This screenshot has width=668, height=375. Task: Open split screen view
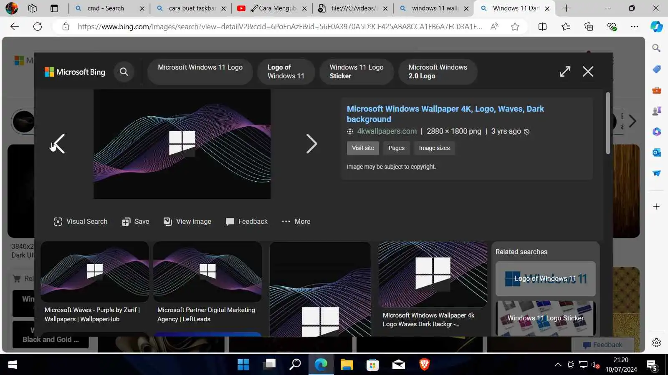(x=542, y=27)
